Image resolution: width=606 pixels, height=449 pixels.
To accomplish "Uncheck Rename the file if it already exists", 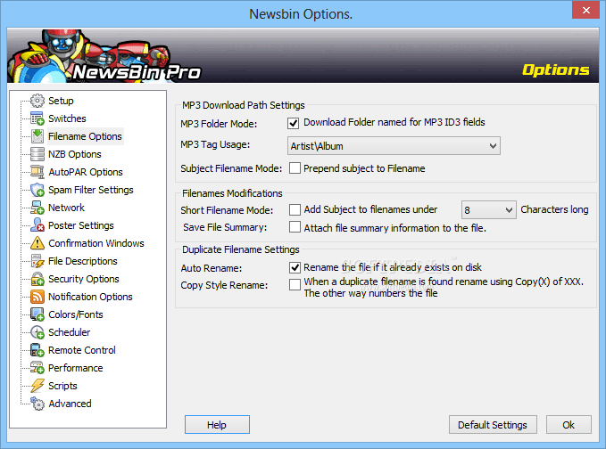I will point(295,267).
